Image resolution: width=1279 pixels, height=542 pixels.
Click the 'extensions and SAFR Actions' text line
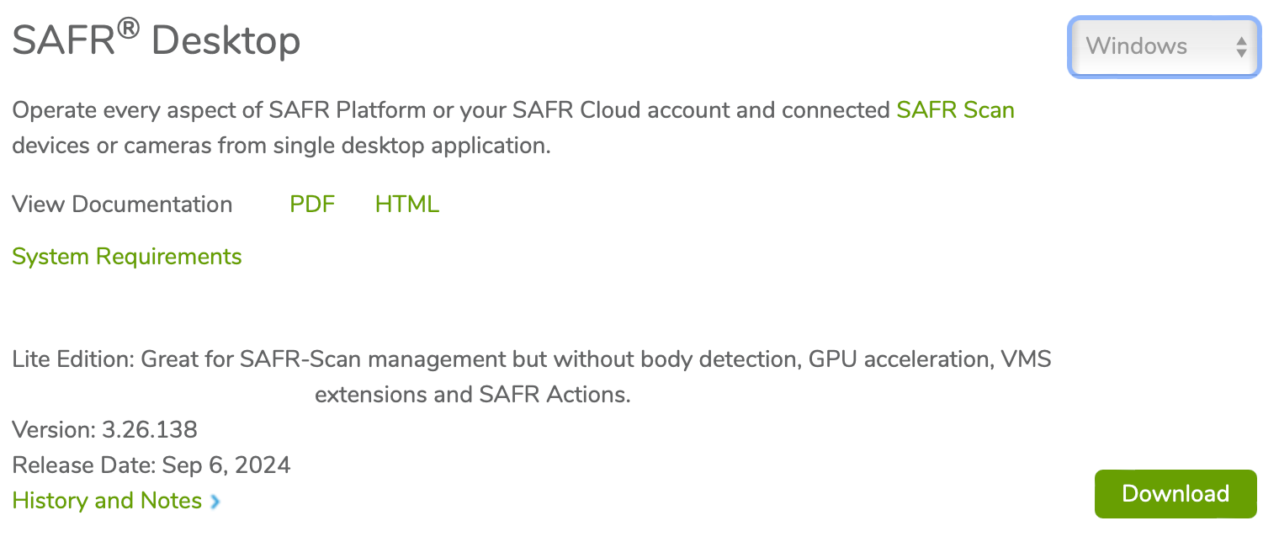[473, 394]
